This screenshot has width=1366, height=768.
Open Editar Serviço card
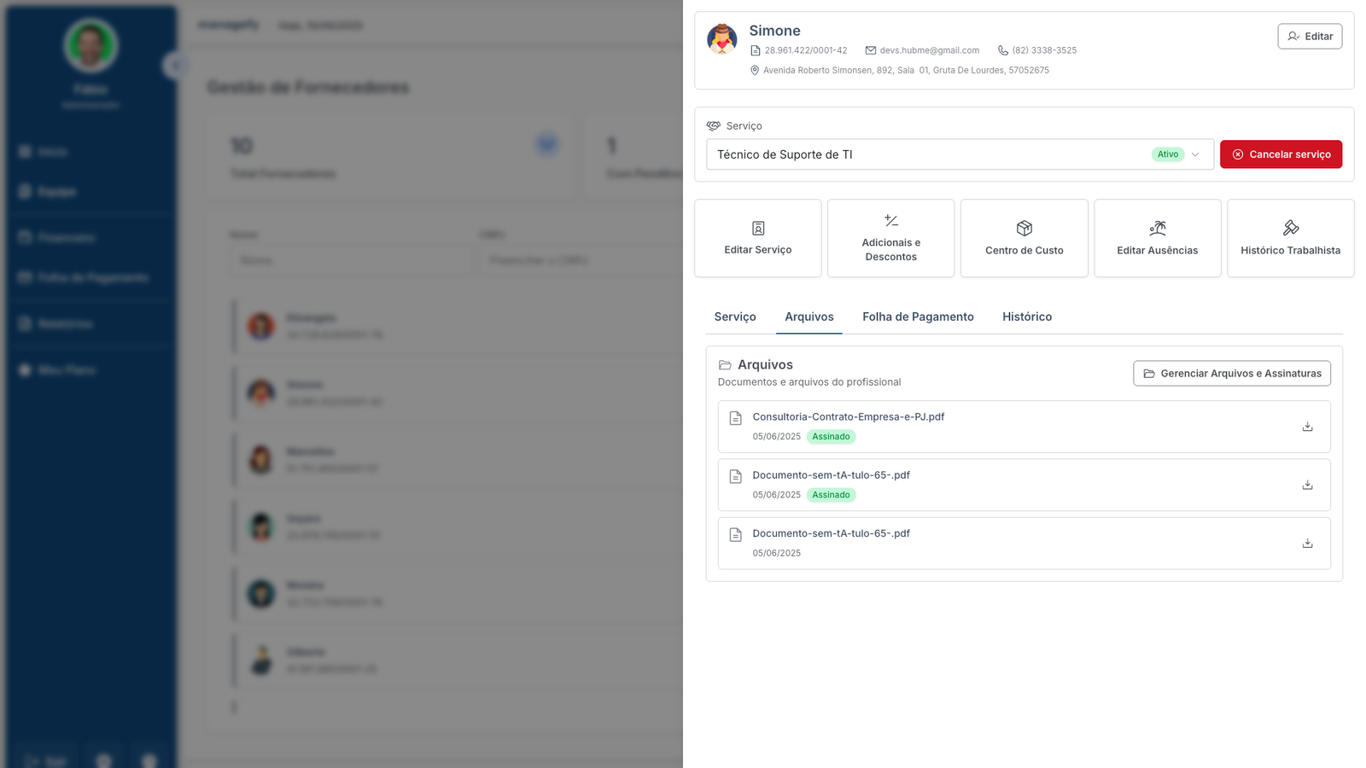[758, 238]
